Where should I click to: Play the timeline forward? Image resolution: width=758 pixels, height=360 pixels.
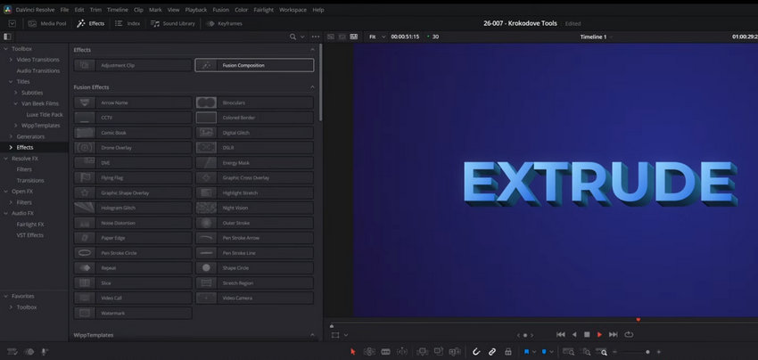pyautogui.click(x=600, y=334)
